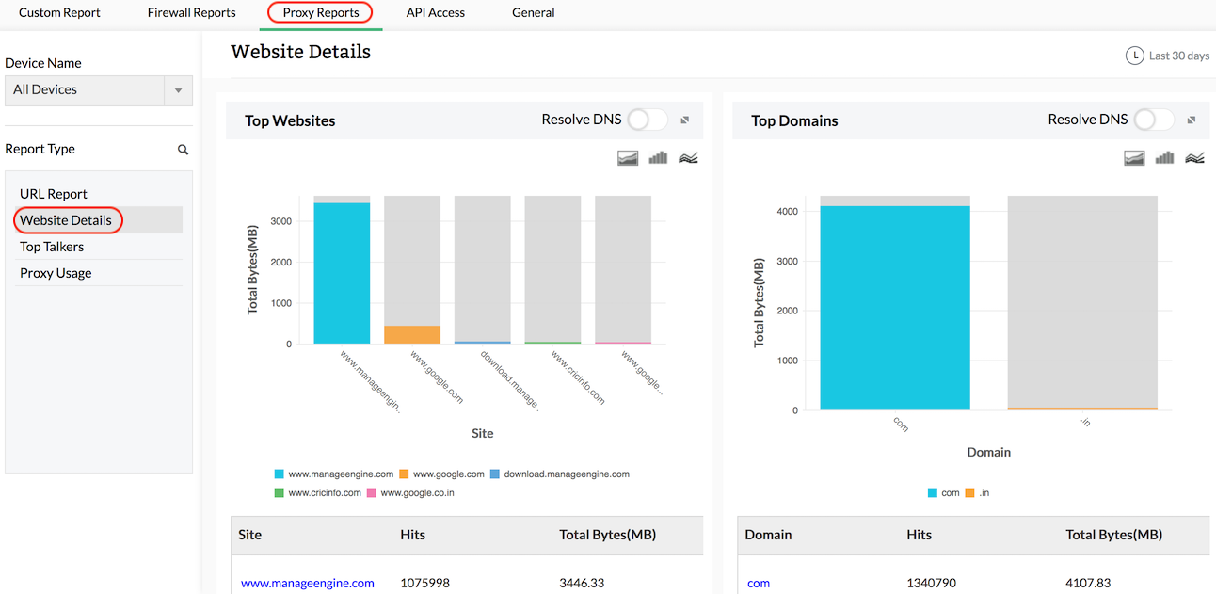The height and width of the screenshot is (594, 1216).
Task: Switch to the Firewall Reports tab
Action: 191,12
